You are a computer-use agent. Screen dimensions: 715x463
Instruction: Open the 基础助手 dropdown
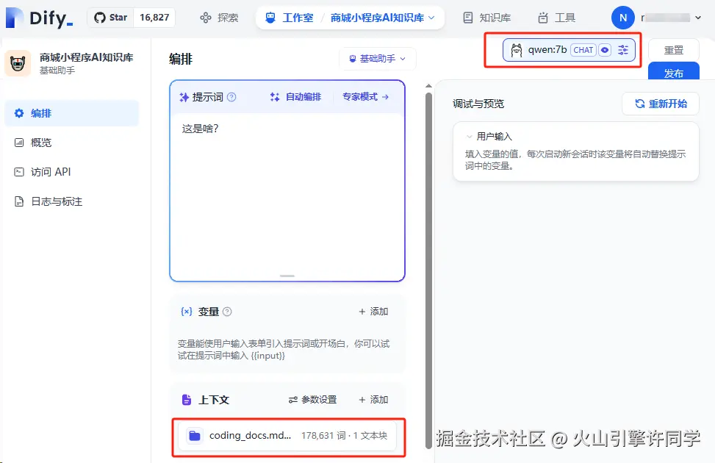point(377,58)
